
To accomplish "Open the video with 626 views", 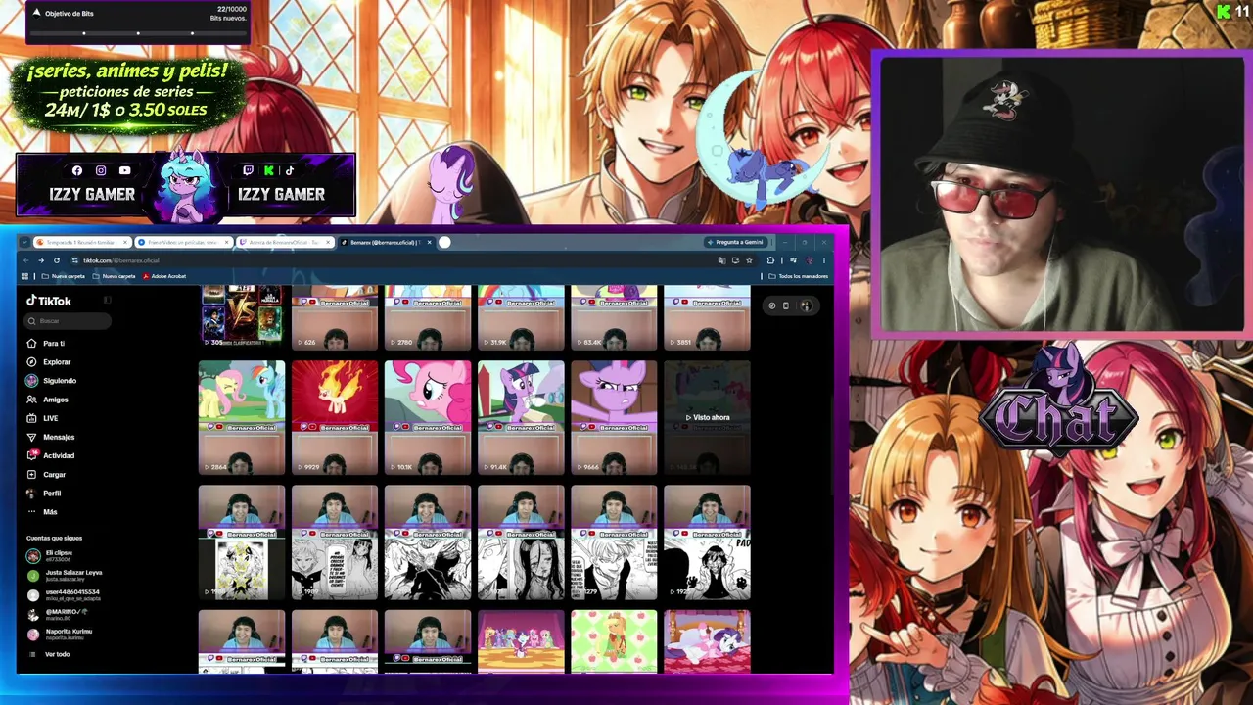I will click(x=335, y=317).
